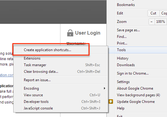Choose Save page as option
167x117 pixels.
tap(141, 30)
